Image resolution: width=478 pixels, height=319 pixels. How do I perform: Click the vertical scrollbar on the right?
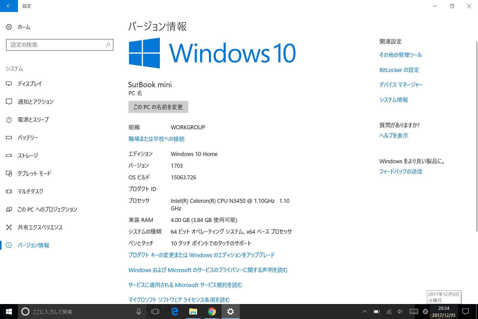coord(477,136)
